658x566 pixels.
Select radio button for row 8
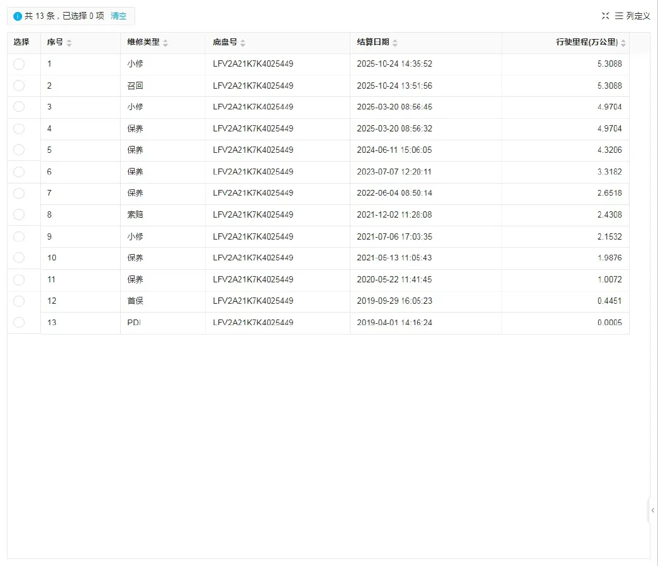pos(19,214)
